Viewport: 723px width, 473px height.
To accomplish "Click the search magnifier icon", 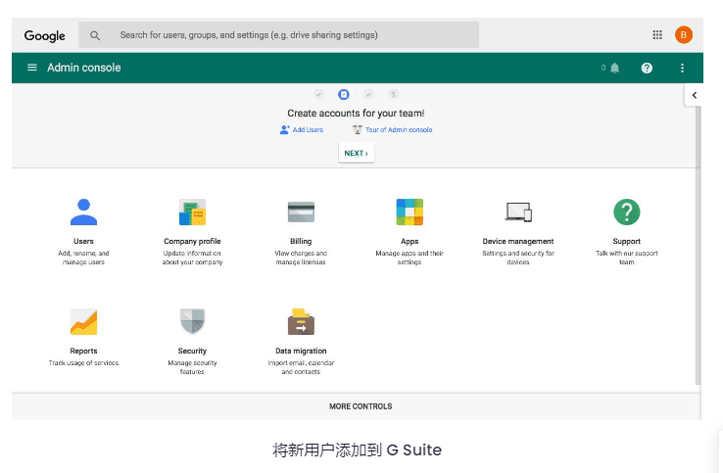I will [x=95, y=35].
